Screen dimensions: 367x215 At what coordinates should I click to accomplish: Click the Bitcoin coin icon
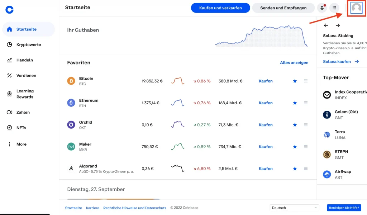(x=71, y=81)
